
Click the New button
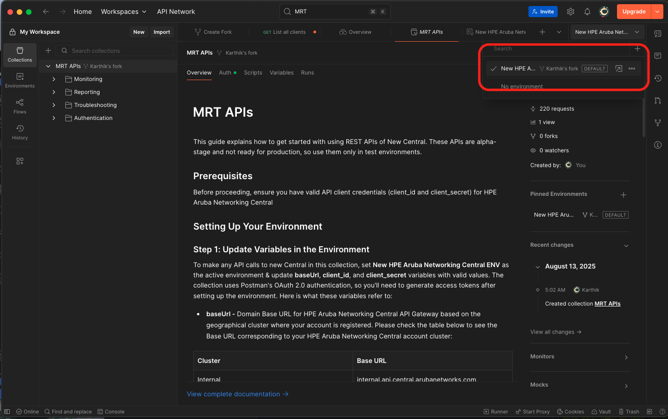pyautogui.click(x=139, y=32)
